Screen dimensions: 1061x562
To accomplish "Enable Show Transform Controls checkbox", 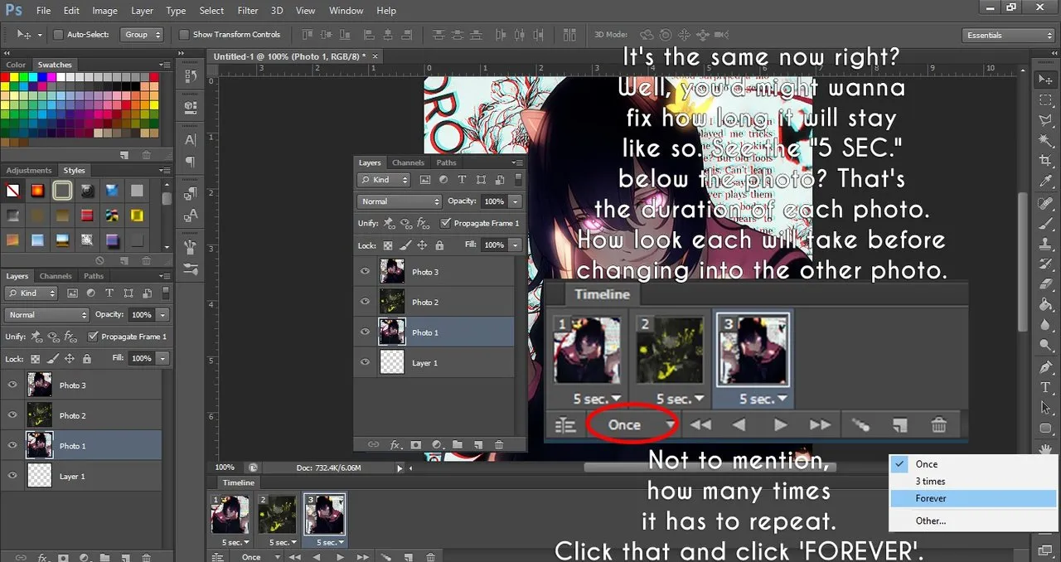I will (184, 35).
